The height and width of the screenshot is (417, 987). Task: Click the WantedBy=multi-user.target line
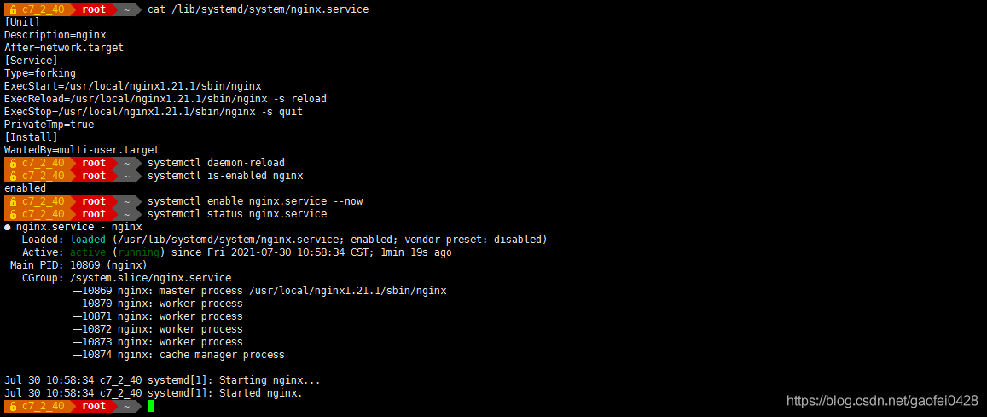pyautogui.click(x=82, y=150)
